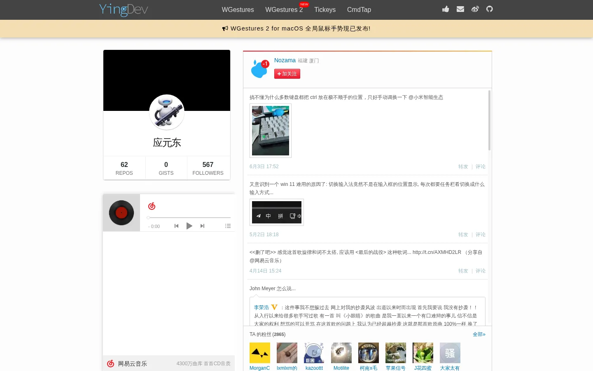Open the 全部» fans link
Image resolution: width=593 pixels, height=371 pixels.
tap(479, 334)
